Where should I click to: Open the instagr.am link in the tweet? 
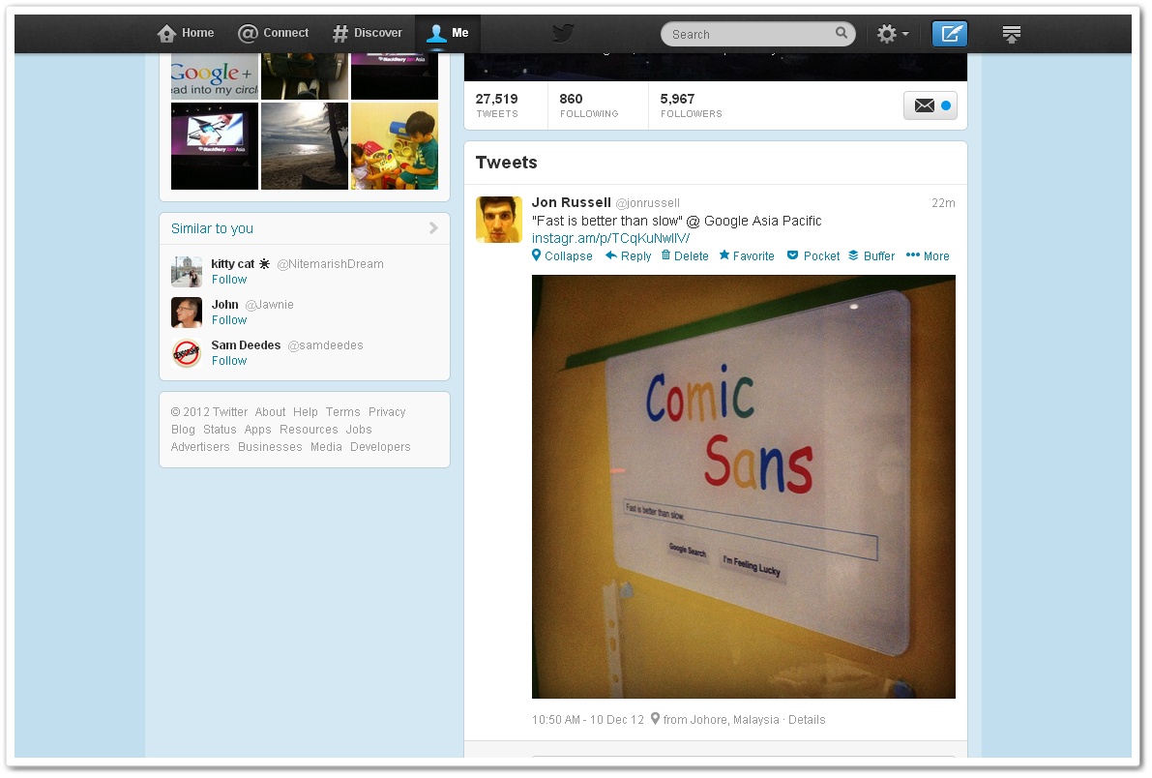coord(610,238)
